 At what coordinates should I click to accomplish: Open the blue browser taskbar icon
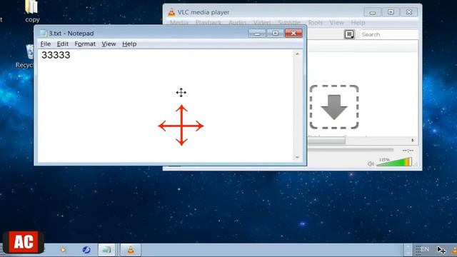(x=86, y=250)
